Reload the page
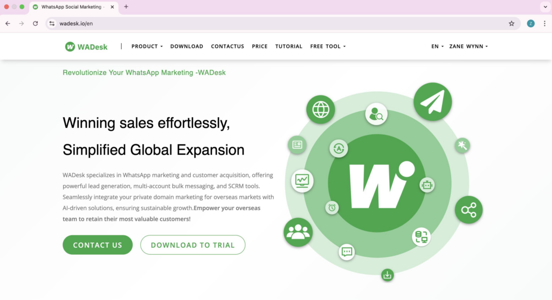The image size is (552, 300). coord(35,24)
